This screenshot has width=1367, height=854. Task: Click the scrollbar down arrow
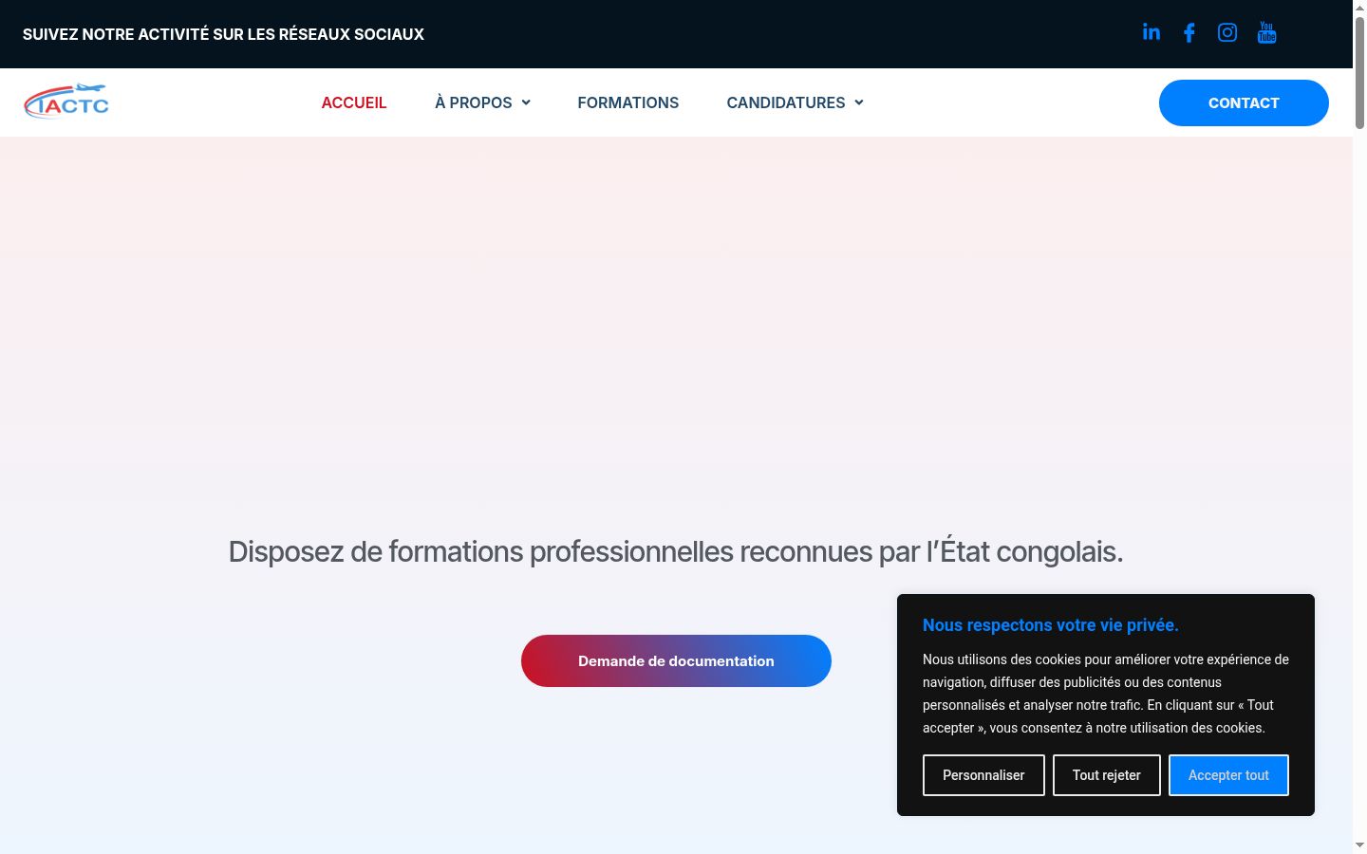[x=1359, y=845]
